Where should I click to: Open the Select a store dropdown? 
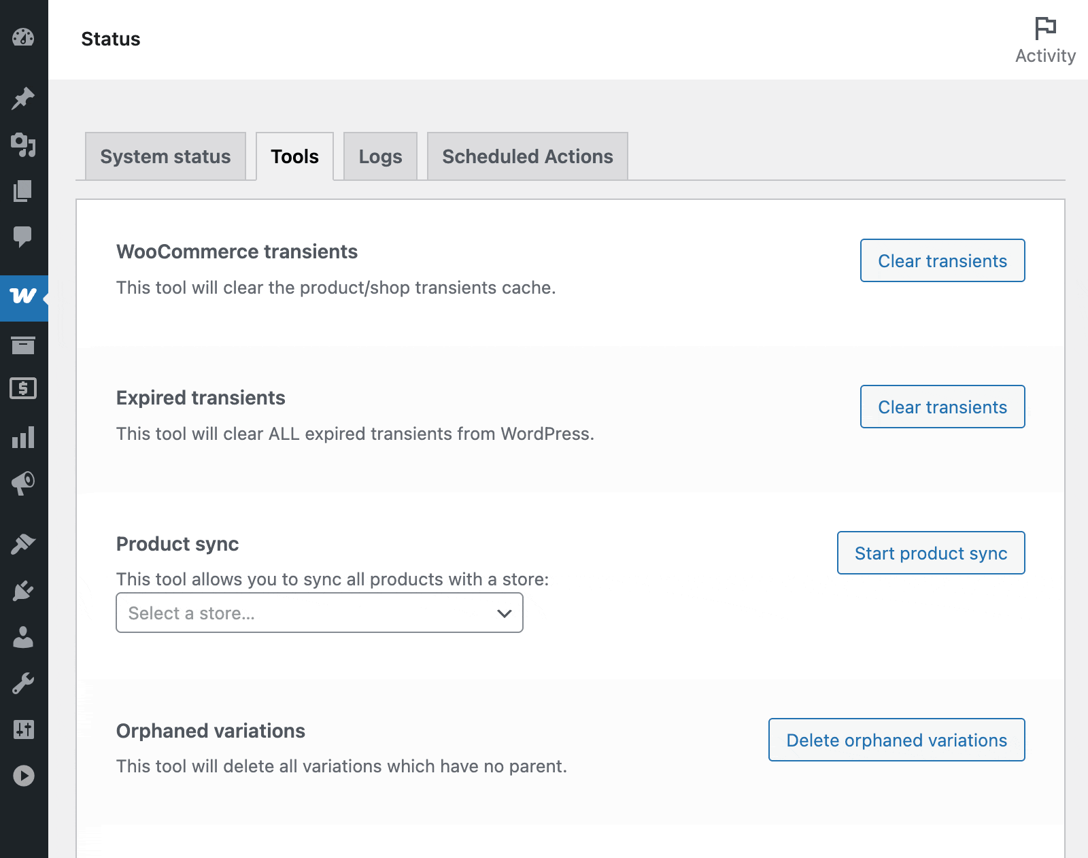point(320,613)
